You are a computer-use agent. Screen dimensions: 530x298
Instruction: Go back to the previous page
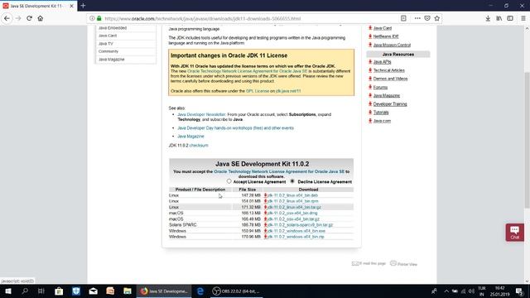(x=7, y=18)
